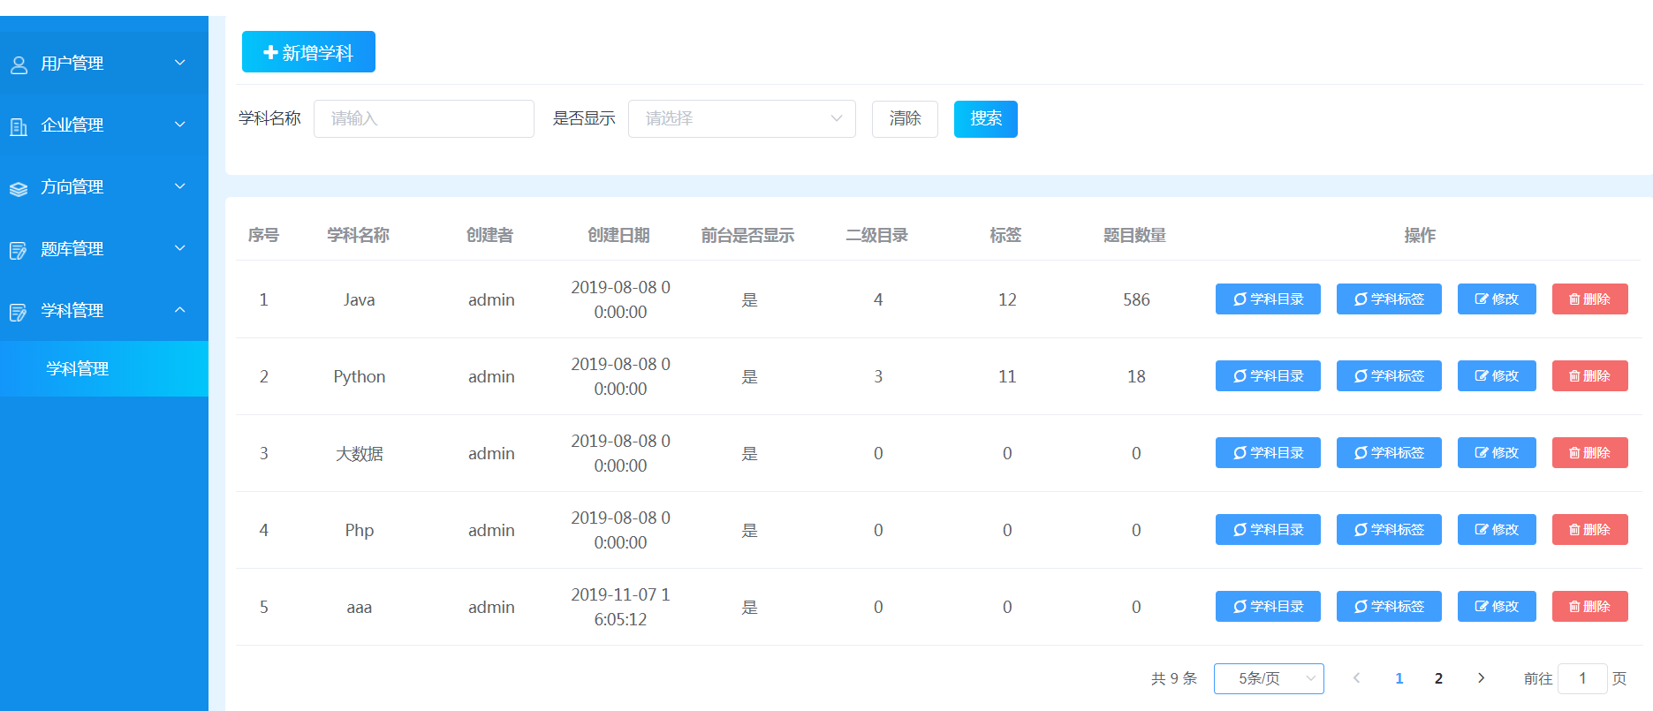
Task: Open 学科标签 for the aaa row
Action: click(x=1389, y=607)
